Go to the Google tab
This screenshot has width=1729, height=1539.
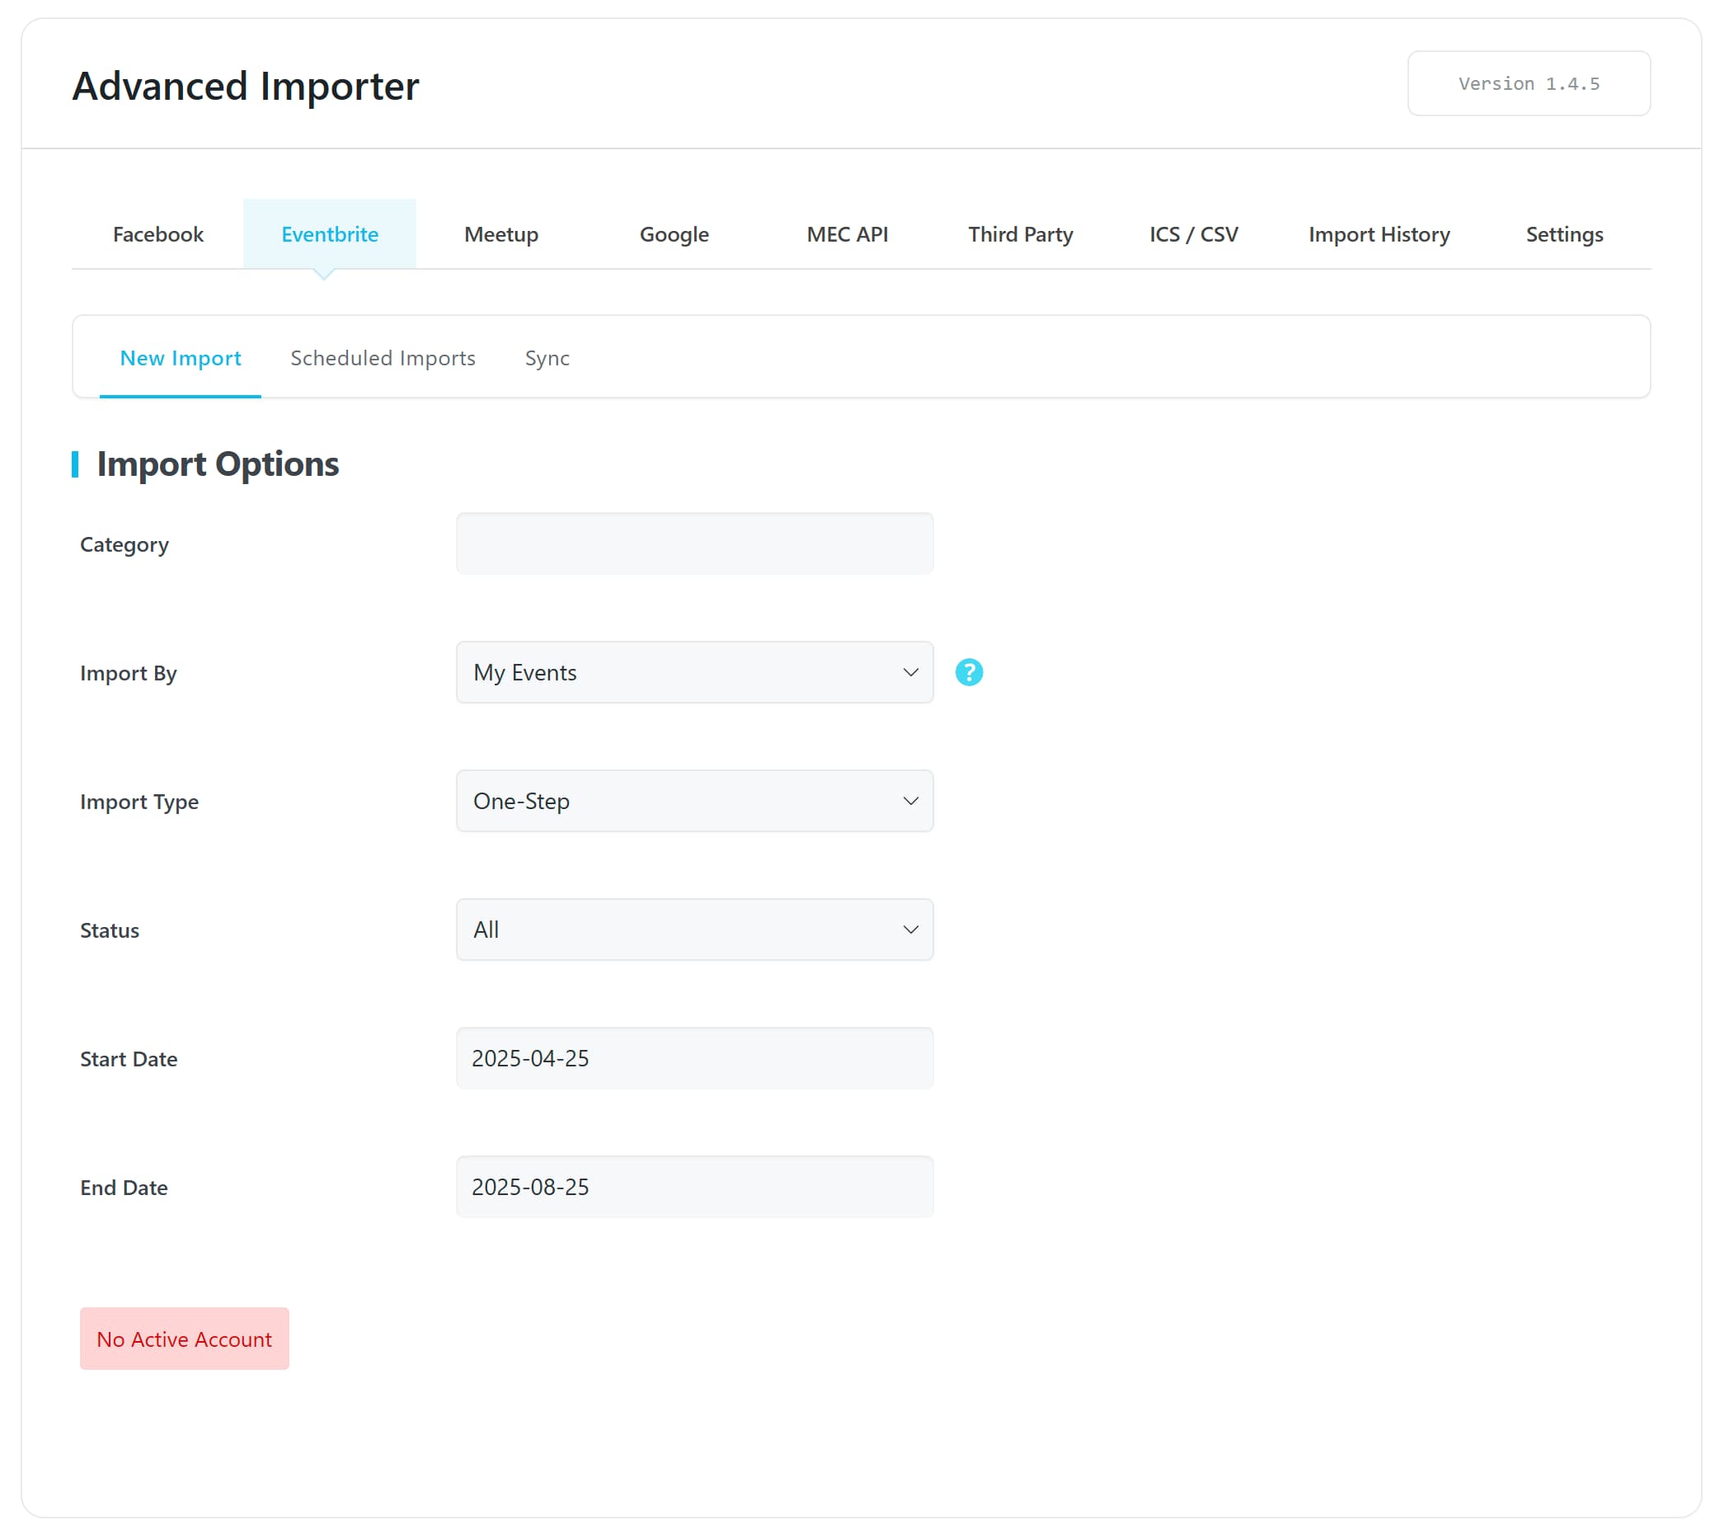pos(674,234)
